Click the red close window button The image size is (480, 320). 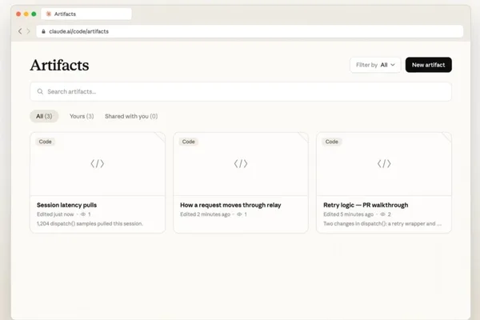point(18,14)
